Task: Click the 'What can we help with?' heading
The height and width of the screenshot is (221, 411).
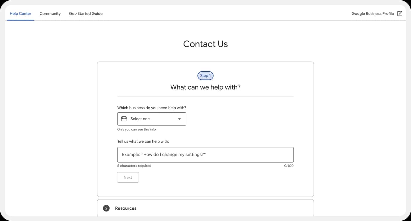Action: click(x=205, y=87)
